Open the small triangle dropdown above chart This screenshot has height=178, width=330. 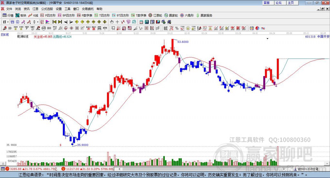point(267,39)
